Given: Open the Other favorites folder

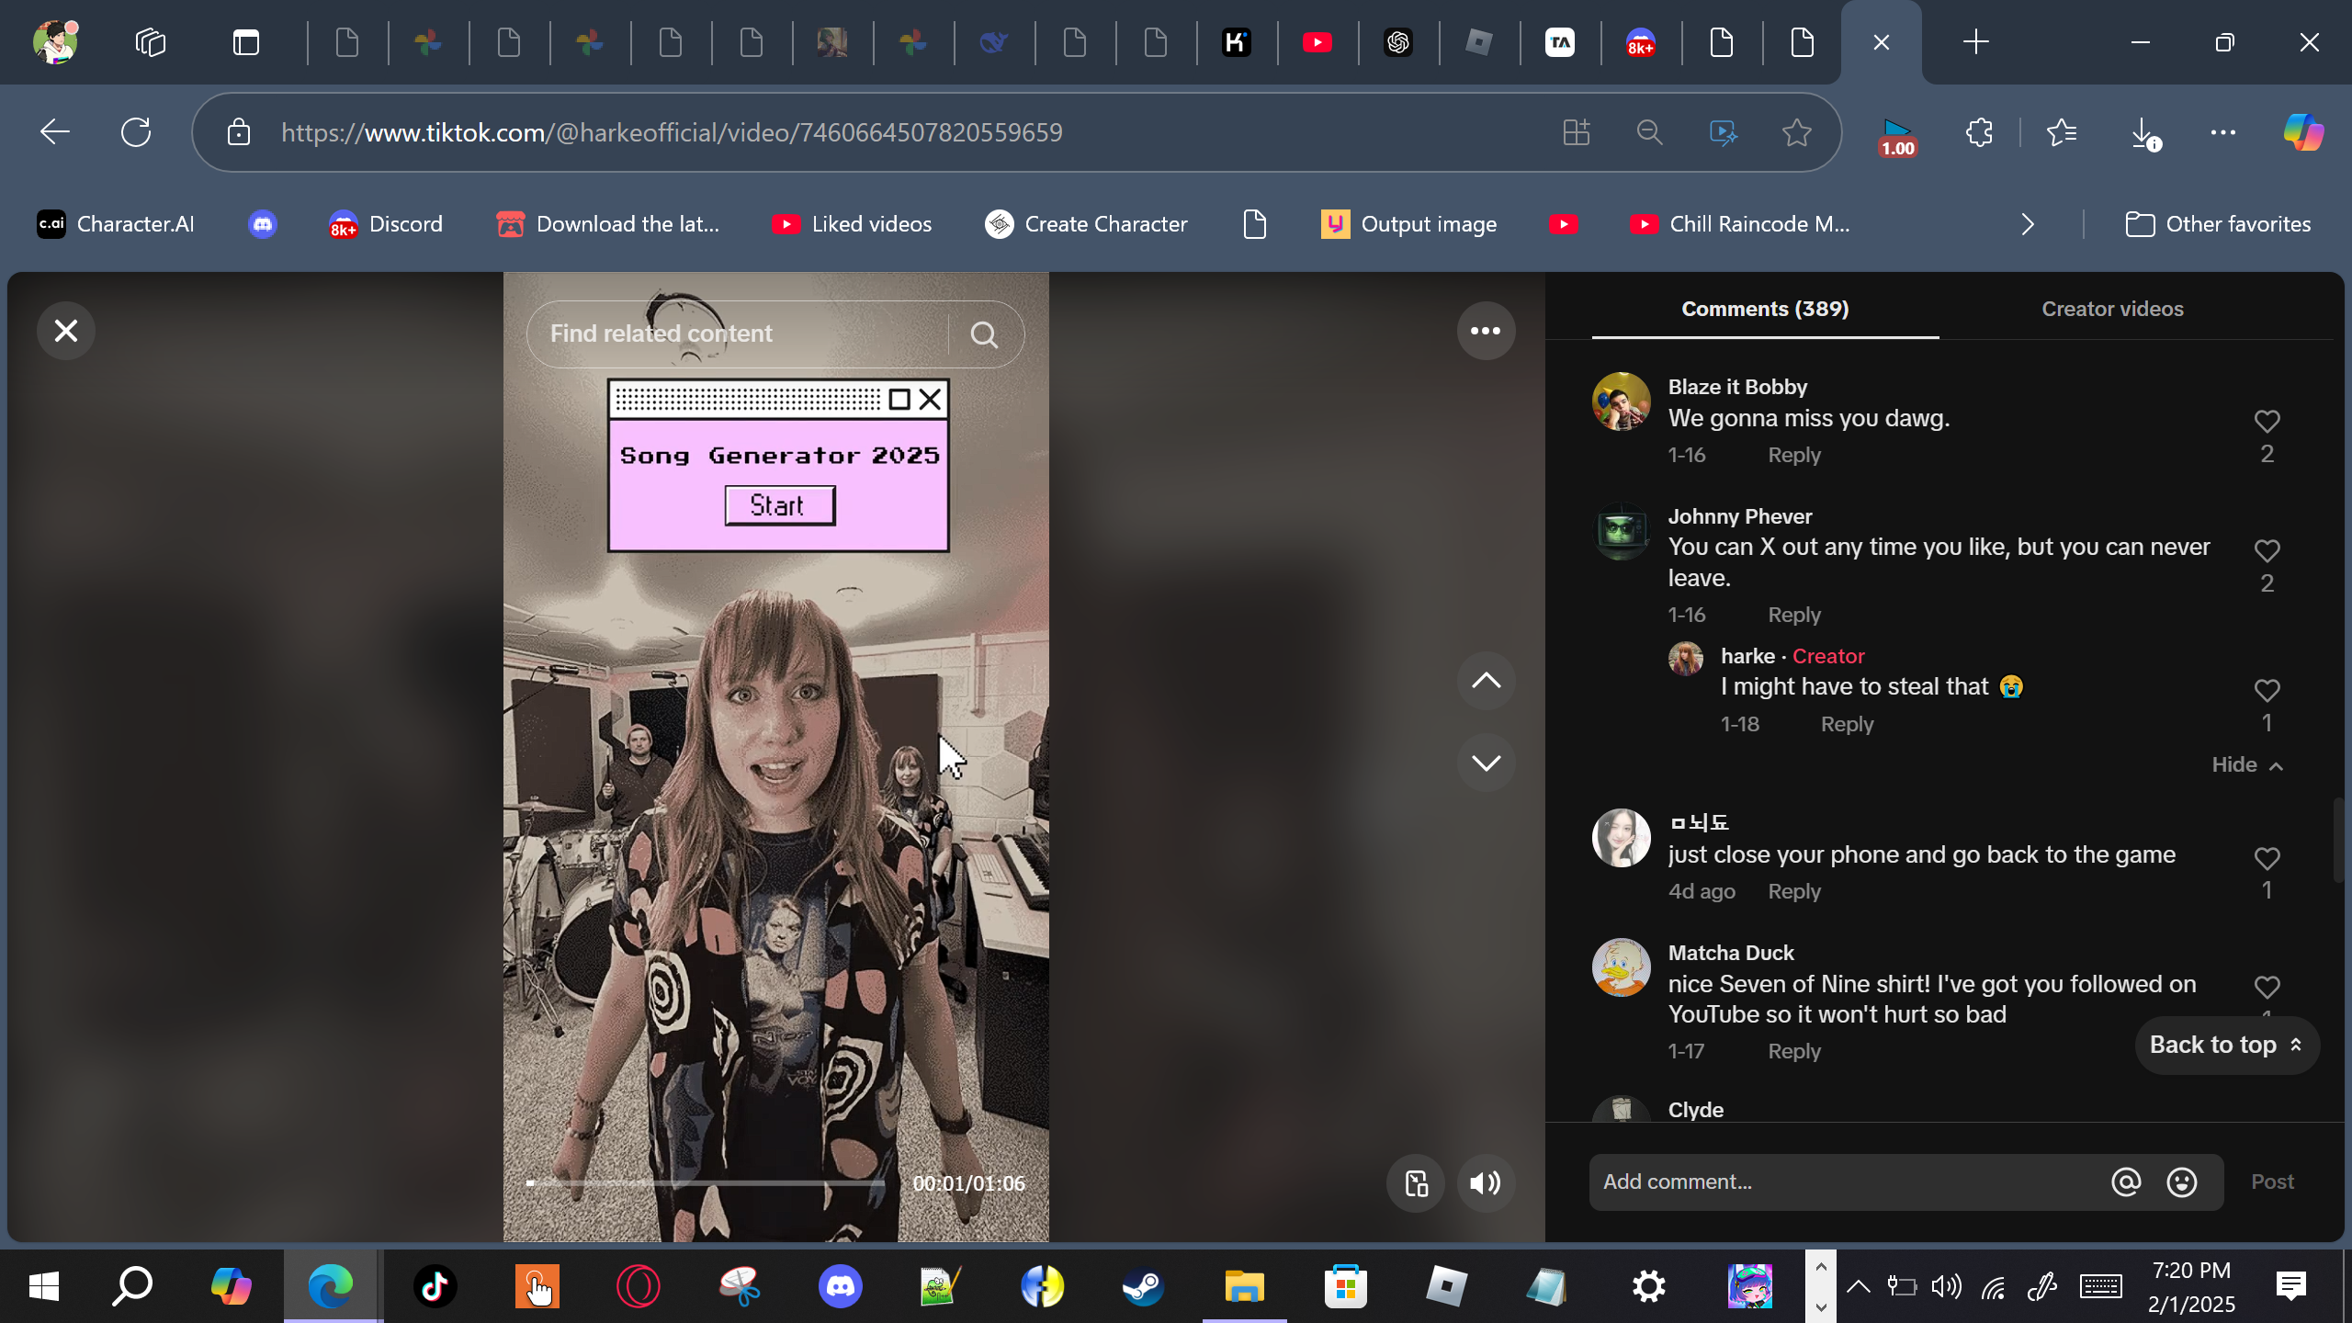Looking at the screenshot, I should pyautogui.click(x=2218, y=224).
